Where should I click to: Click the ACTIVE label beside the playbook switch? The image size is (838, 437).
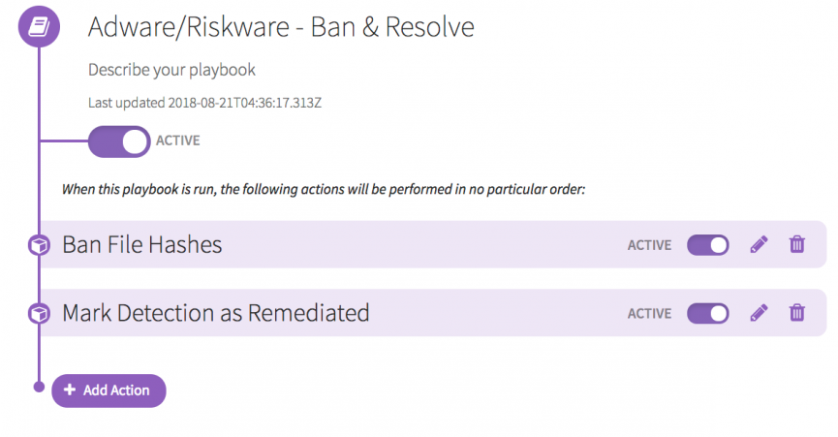pyautogui.click(x=177, y=140)
